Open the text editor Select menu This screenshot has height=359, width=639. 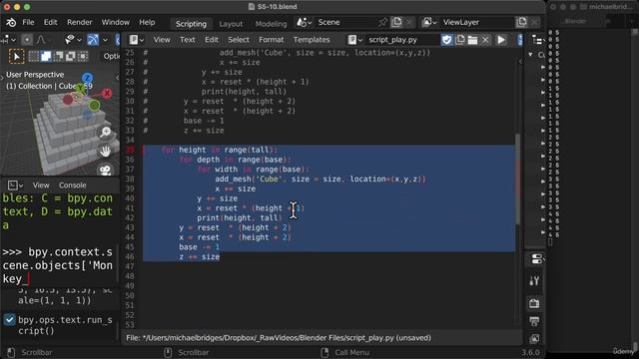coord(239,40)
